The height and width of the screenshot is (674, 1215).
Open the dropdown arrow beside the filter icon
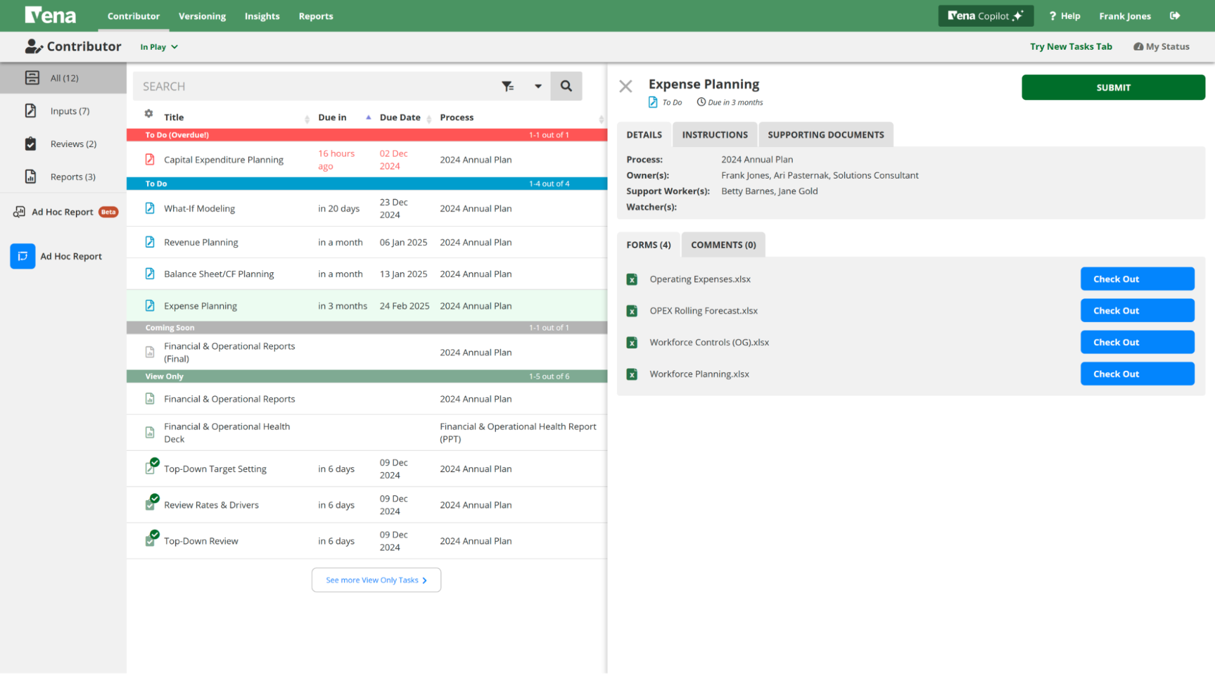click(x=537, y=86)
